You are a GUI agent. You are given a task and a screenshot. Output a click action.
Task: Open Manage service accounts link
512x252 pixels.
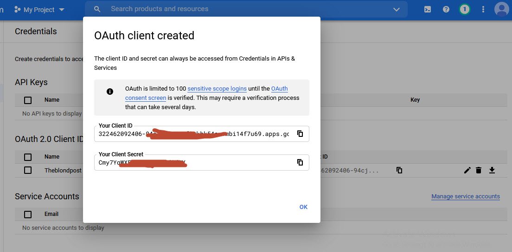coord(466,197)
